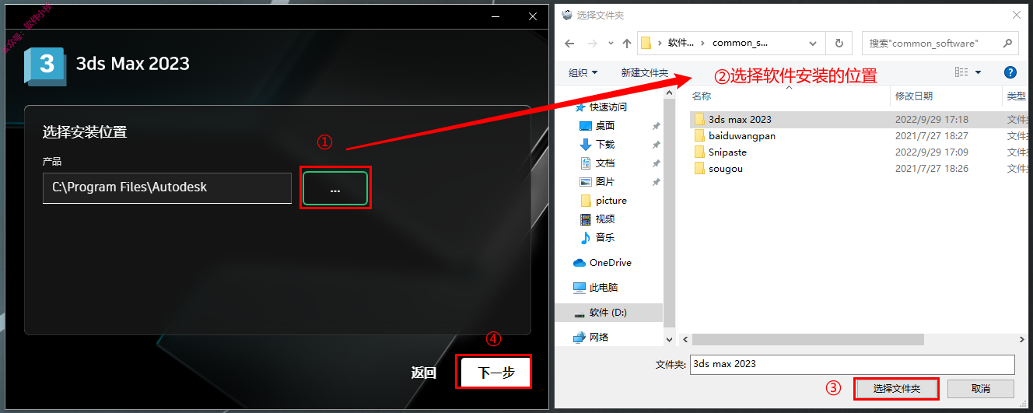Click the Forward arrow in the folder dialog
1033x413 pixels.
(x=593, y=44)
